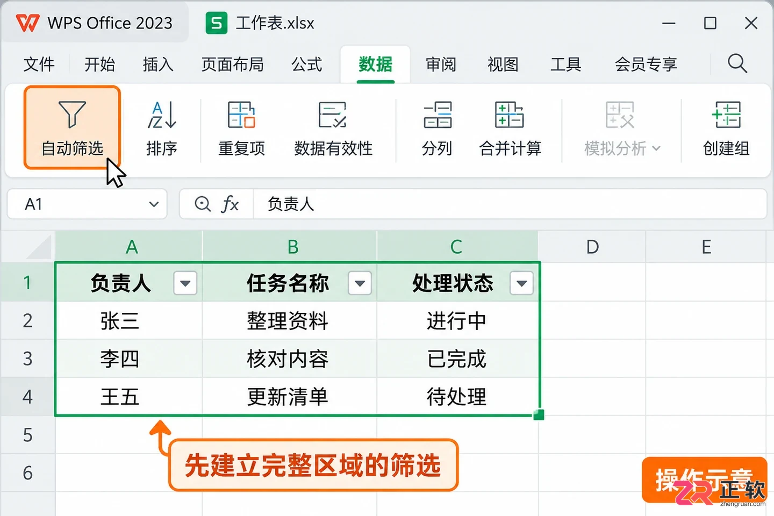The image size is (774, 516).
Task: Switch to the 插入 tab
Action: [158, 64]
